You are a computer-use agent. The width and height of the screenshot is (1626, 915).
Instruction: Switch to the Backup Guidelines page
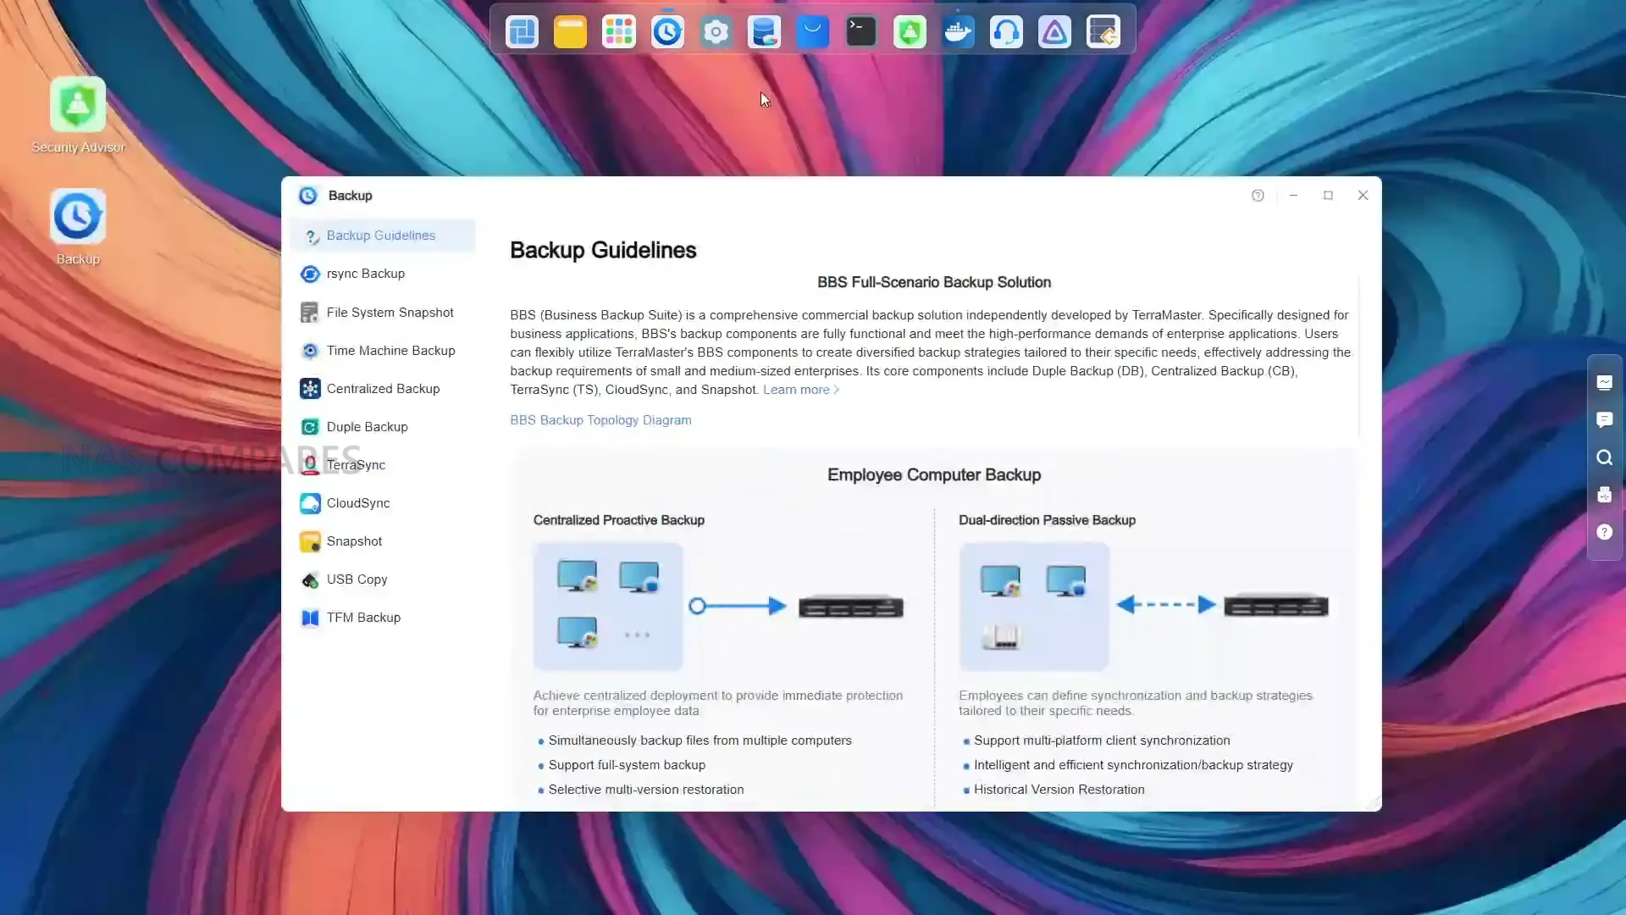coord(380,236)
